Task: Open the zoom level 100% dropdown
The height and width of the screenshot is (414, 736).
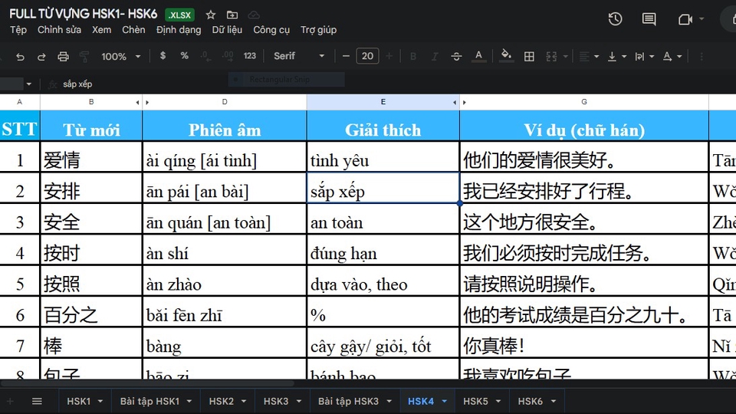Action: pyautogui.click(x=121, y=56)
